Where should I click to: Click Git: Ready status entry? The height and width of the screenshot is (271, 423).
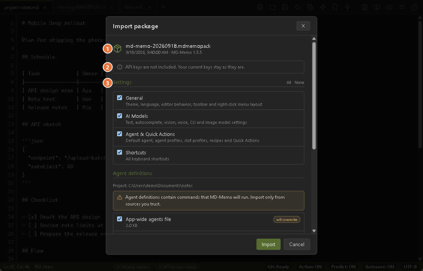tap(278, 267)
